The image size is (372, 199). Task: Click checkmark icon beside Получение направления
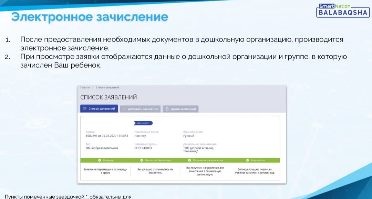tap(189, 160)
